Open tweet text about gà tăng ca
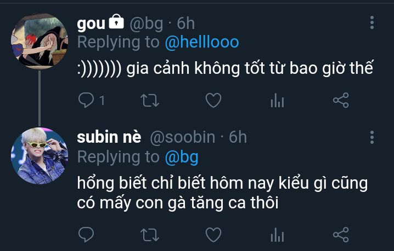Screen dimensions: 394x251 [222, 193]
